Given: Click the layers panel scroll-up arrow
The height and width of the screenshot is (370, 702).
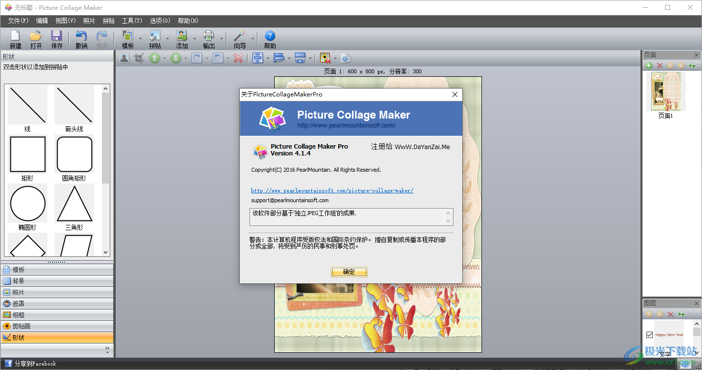Looking at the screenshot, I should tap(697, 324).
